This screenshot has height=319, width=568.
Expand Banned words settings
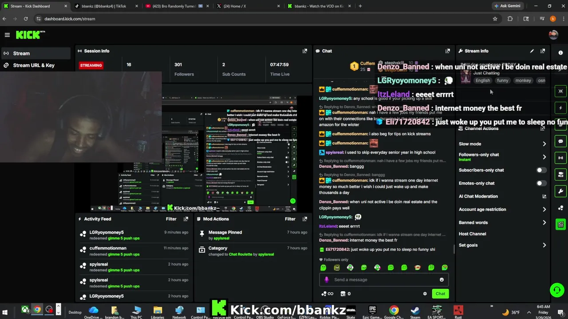[544, 222]
